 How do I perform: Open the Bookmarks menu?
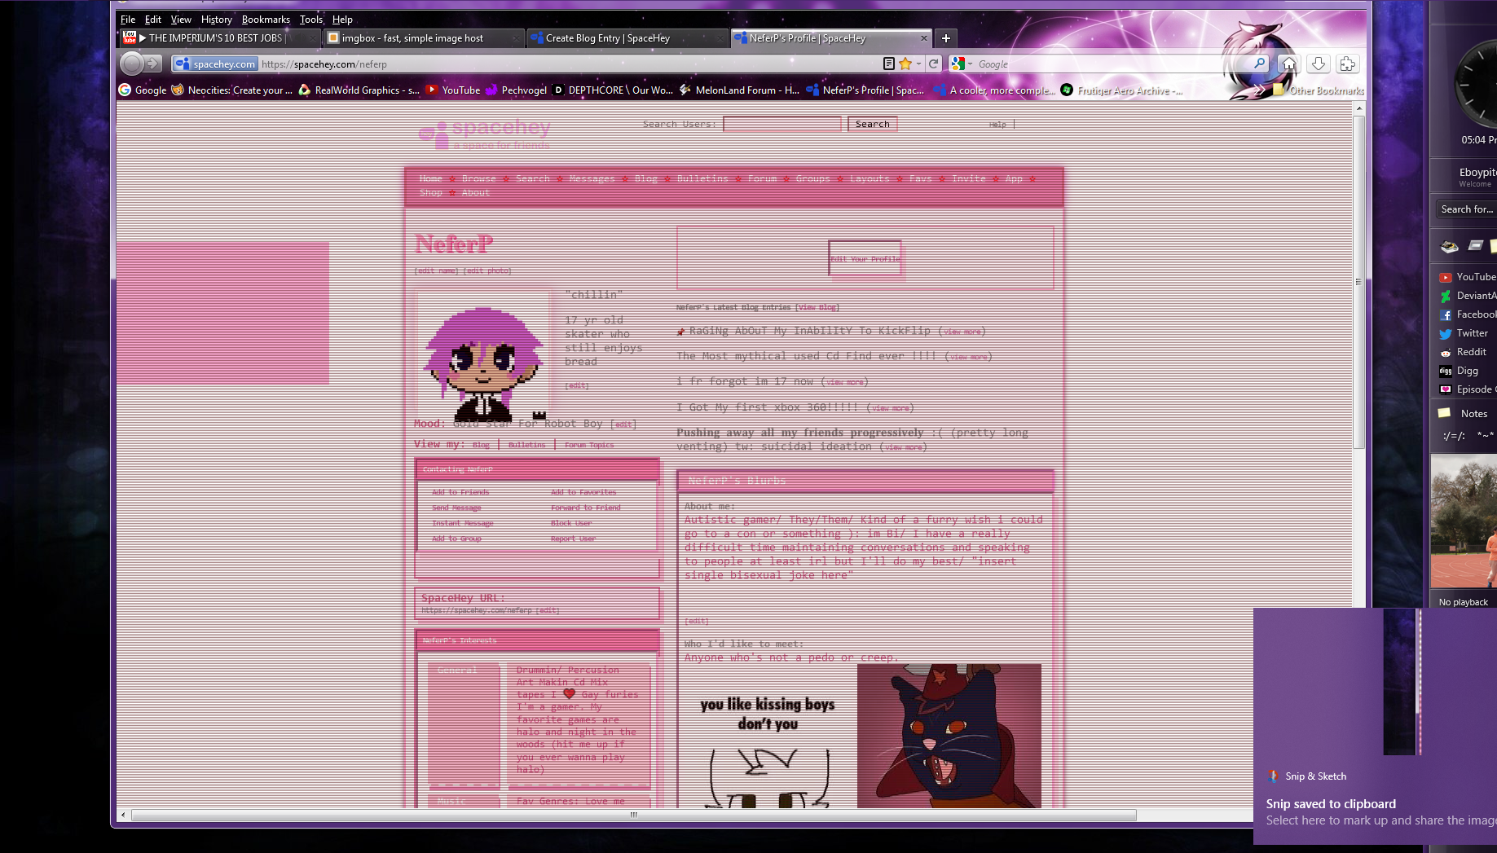coord(266,19)
